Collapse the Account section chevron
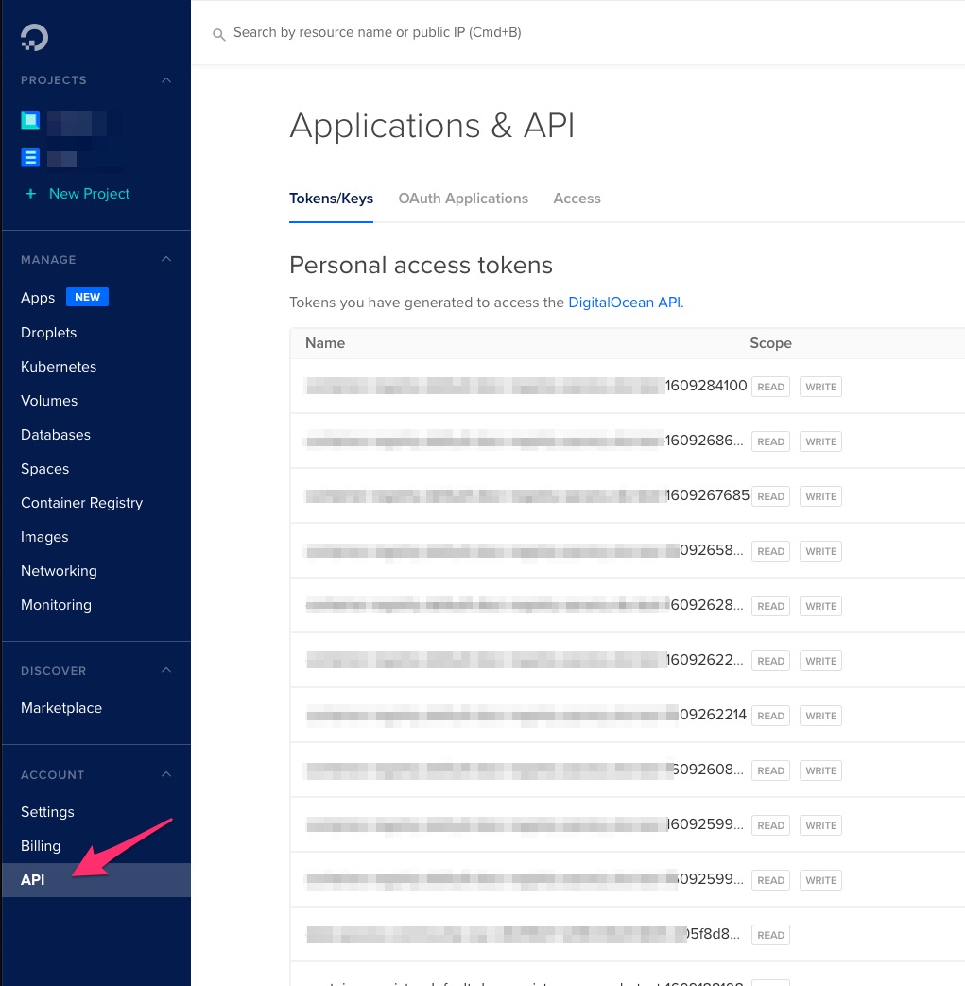965x986 pixels. click(x=166, y=774)
